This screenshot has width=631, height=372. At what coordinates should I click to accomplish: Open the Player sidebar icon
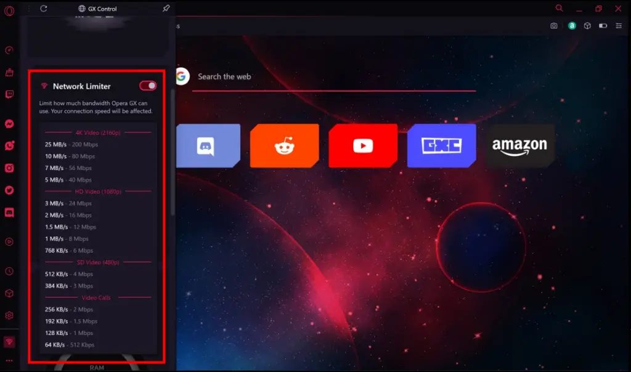[9, 241]
